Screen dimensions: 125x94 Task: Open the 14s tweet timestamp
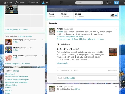point(116,29)
